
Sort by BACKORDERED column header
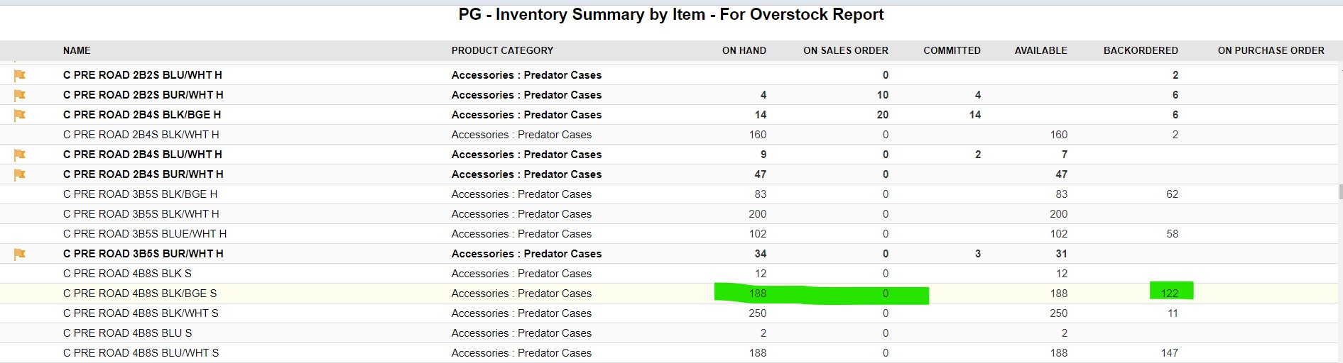coord(1141,50)
